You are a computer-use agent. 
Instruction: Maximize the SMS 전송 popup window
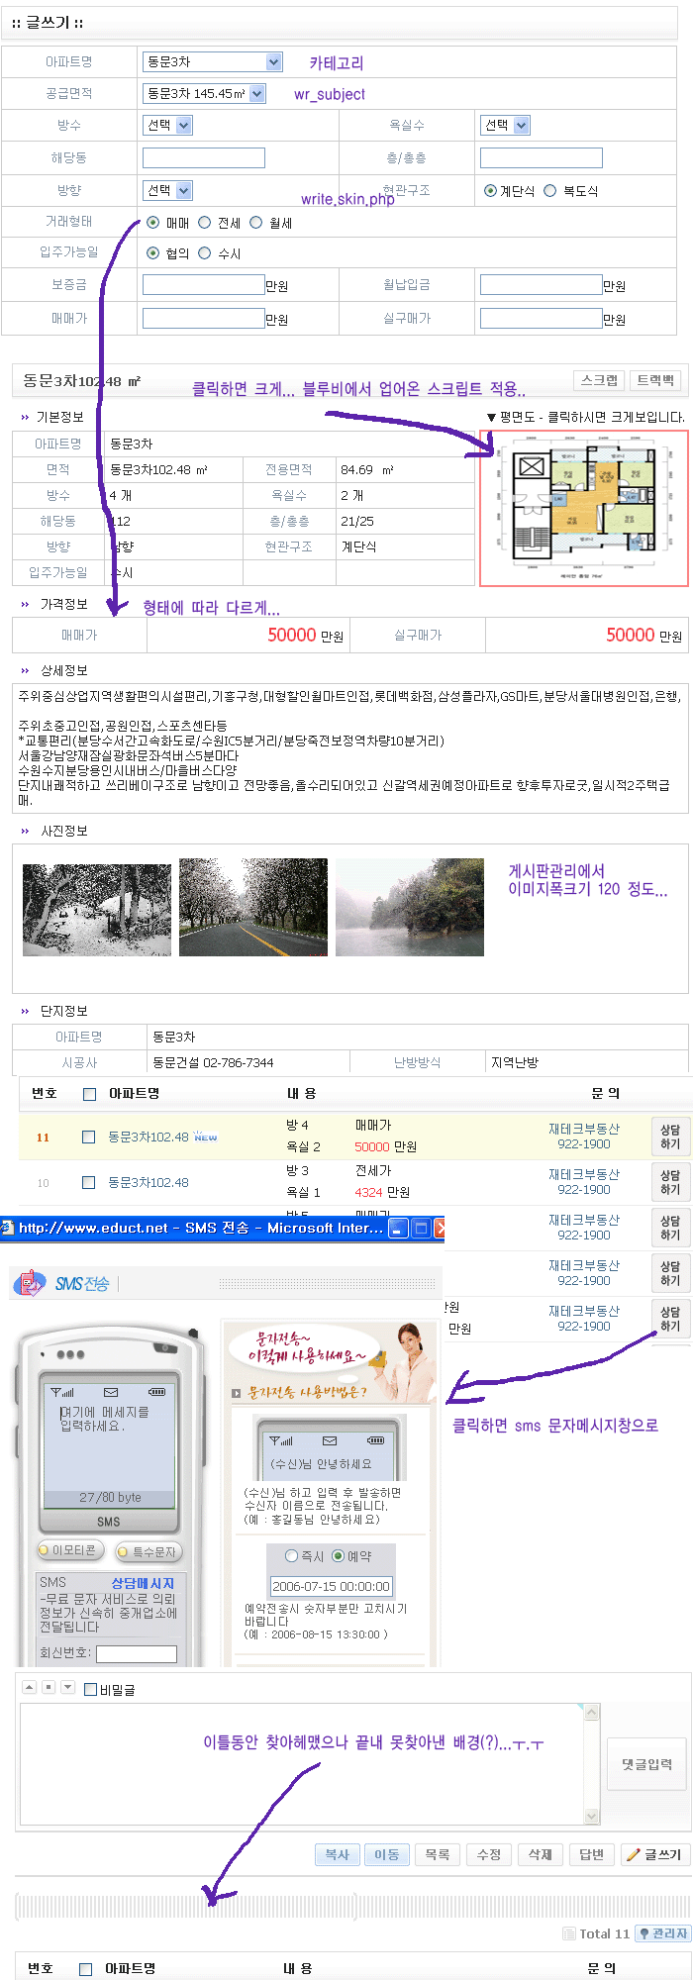[x=421, y=1229]
